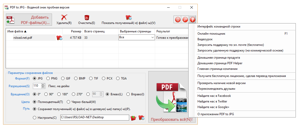Select TGA format radio button
This screenshot has height=132, width=306.
click(118, 78)
